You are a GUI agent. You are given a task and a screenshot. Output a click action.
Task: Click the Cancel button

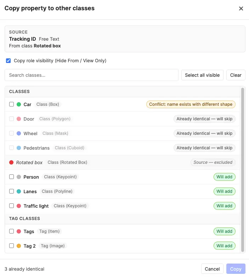tap(212, 269)
